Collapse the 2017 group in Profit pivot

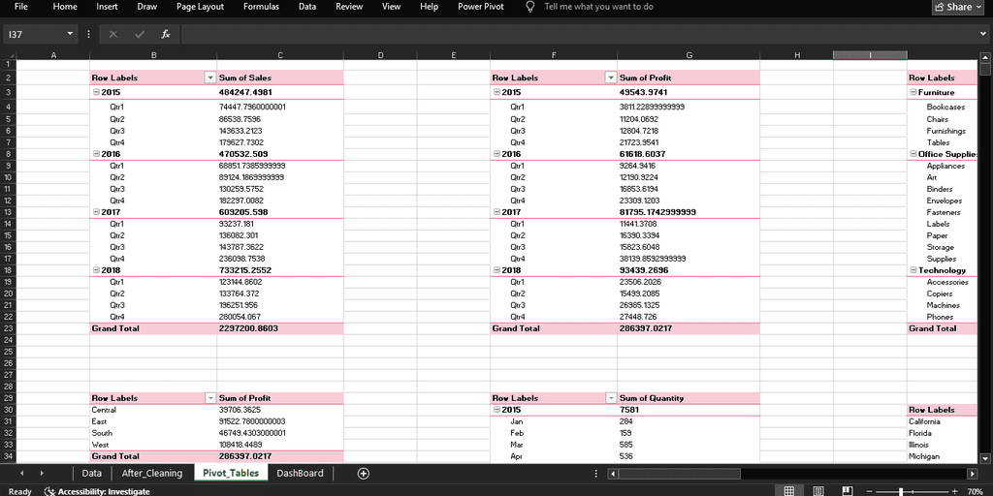point(496,212)
